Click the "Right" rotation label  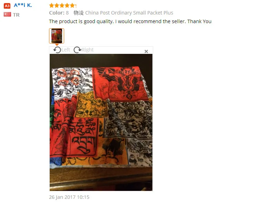87,50
